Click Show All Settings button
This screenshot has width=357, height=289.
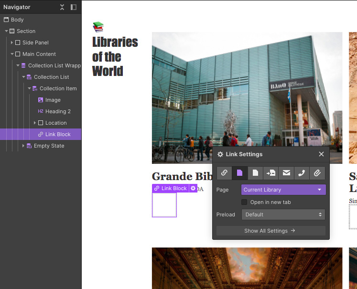point(270,231)
